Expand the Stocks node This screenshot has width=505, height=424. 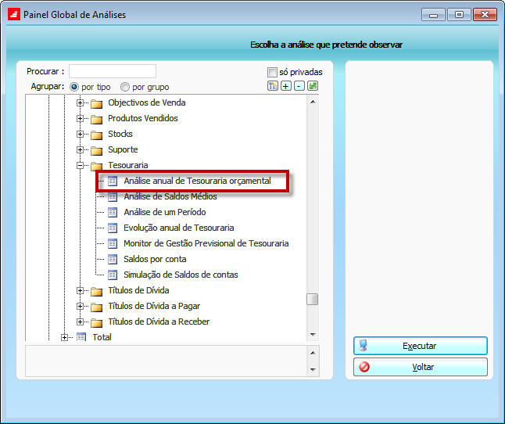pyautogui.click(x=80, y=134)
